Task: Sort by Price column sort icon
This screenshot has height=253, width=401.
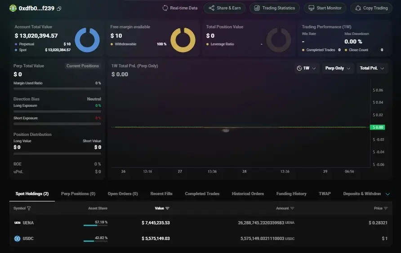Action: click(x=386, y=208)
